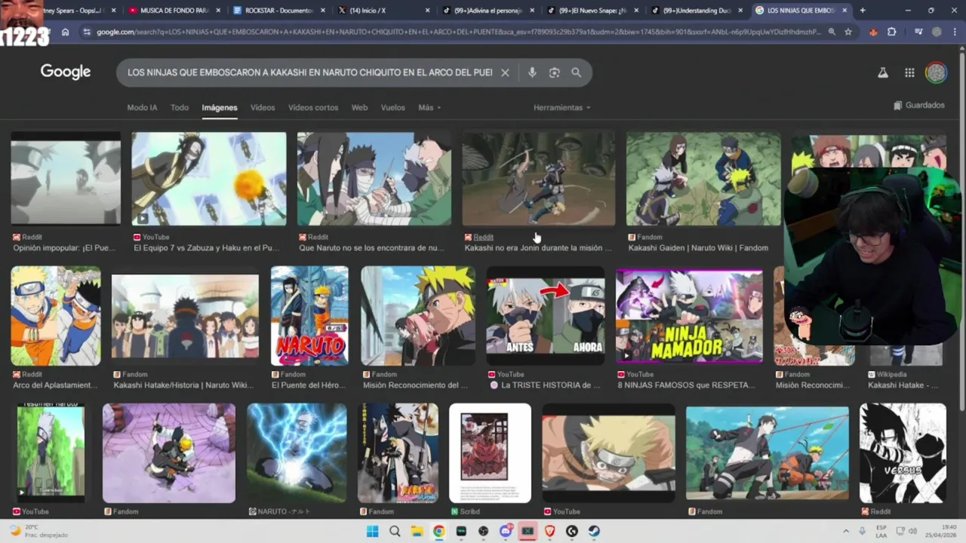Open Discord from the taskbar
966x543 pixels.
506,531
